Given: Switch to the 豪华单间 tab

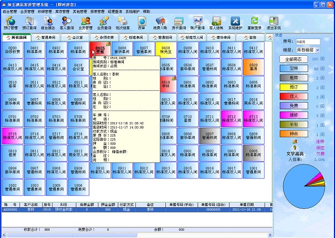Looking at the screenshot, I should tap(221, 37).
